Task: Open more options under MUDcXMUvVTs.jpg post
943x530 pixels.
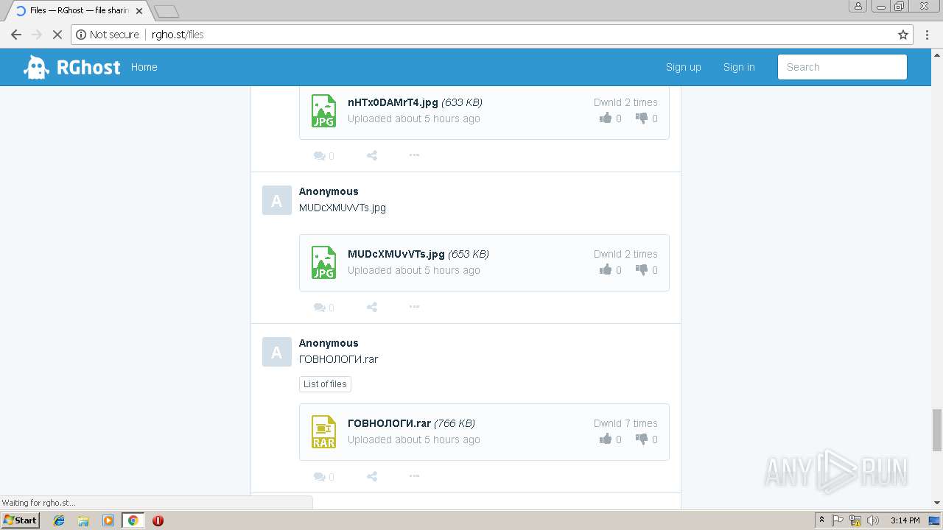Action: [x=414, y=307]
